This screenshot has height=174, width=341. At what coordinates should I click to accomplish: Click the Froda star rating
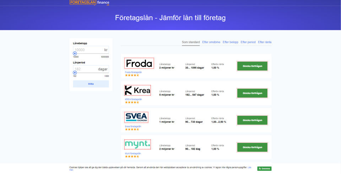[132, 75]
